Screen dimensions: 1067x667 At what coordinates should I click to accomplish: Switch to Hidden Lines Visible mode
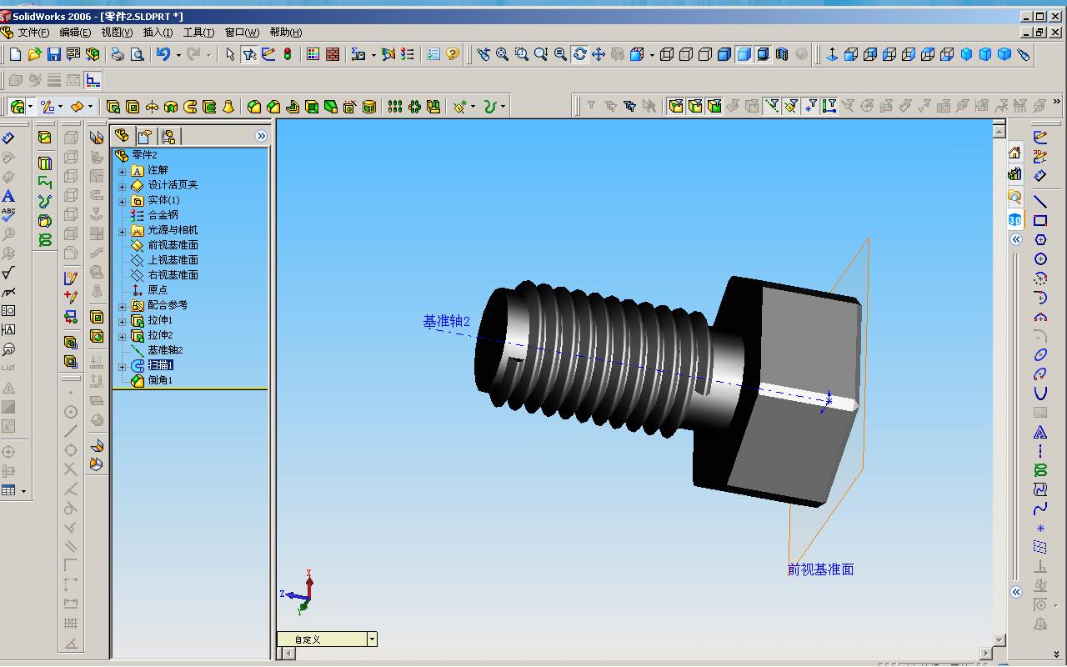click(x=686, y=54)
